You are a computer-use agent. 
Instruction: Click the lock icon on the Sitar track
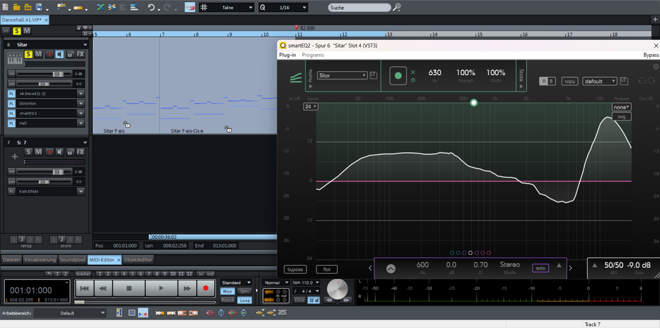point(70,54)
